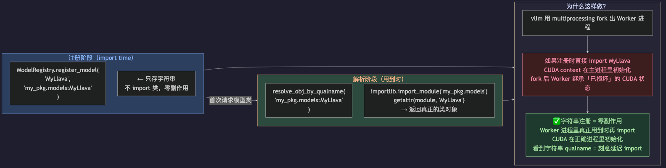Viewport: 666px width, 168px height.
Task: Click the right arrow before '返回真正的类对象'
Action: tap(404, 110)
